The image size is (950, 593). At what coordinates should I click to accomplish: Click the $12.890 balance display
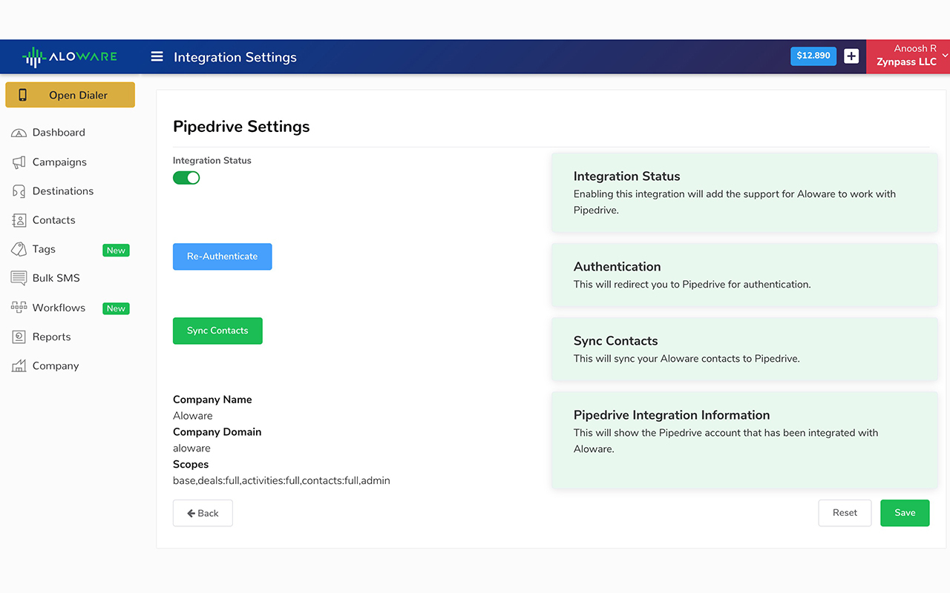click(813, 56)
